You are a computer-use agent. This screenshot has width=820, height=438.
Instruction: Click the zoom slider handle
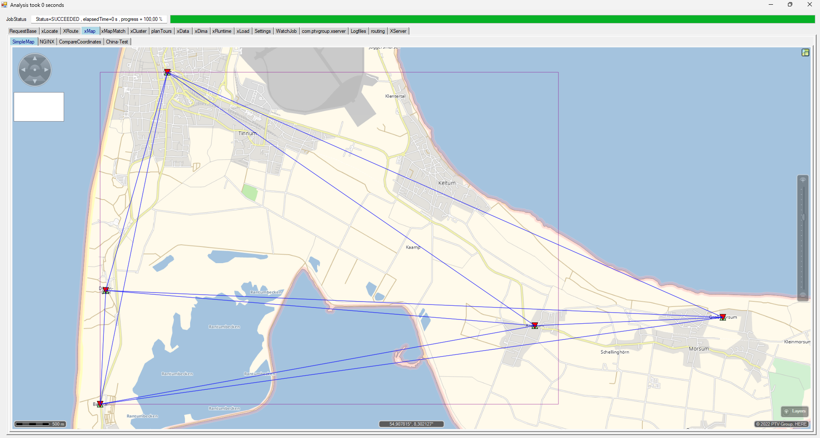[803, 218]
